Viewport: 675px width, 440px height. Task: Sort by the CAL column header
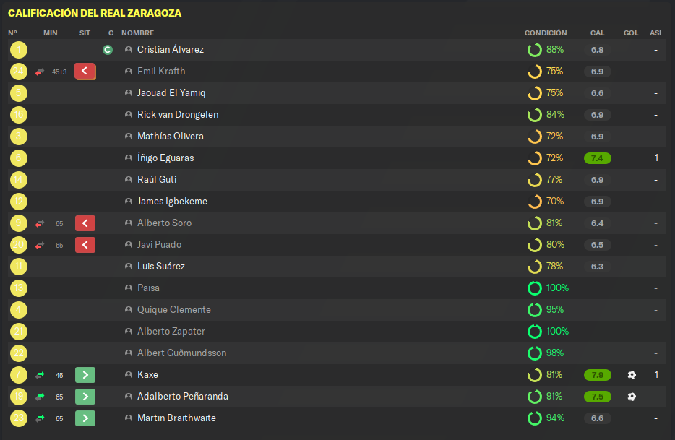(597, 33)
